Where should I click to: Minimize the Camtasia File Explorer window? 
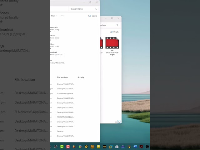pos(106,18)
